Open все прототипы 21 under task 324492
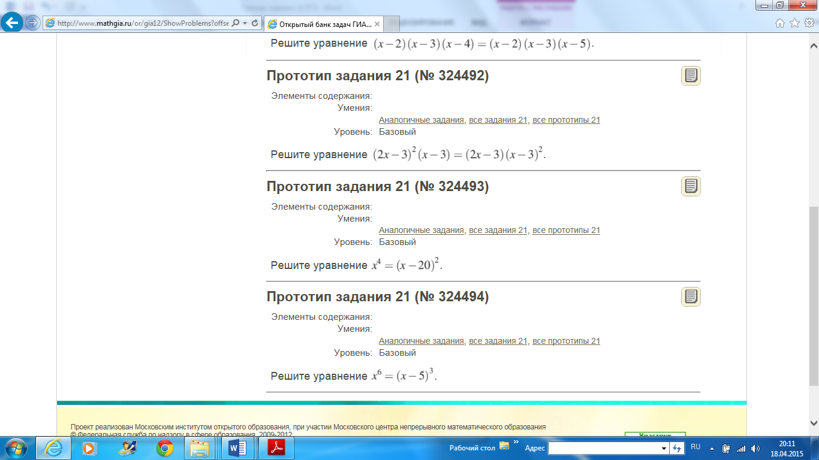Viewport: 819px width, 460px height. (x=566, y=120)
